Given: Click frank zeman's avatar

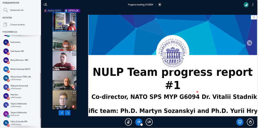Looking at the screenshot, I should (x=6, y=42).
